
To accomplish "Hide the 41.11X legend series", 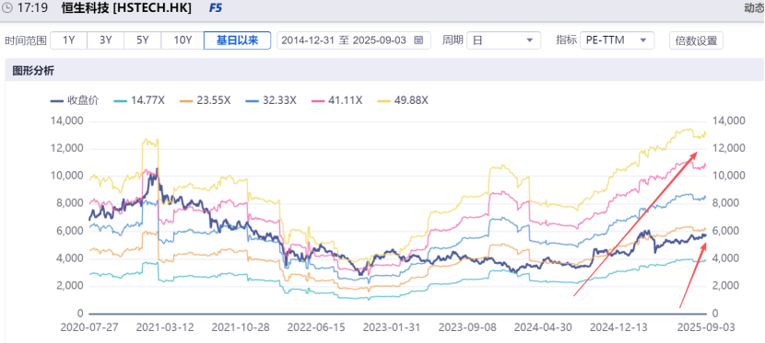I will point(336,101).
